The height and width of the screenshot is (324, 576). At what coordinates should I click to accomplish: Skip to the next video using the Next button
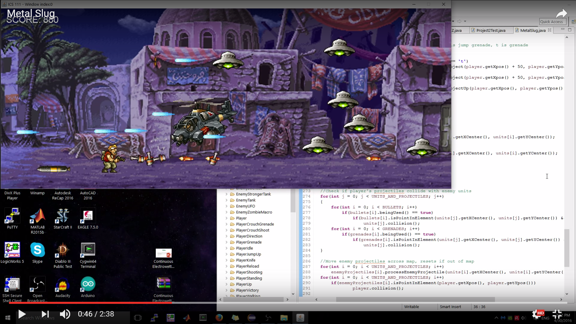pos(45,314)
